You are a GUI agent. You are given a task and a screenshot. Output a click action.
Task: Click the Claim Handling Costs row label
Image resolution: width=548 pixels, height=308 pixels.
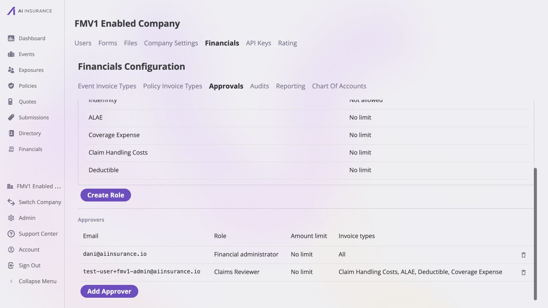click(118, 153)
